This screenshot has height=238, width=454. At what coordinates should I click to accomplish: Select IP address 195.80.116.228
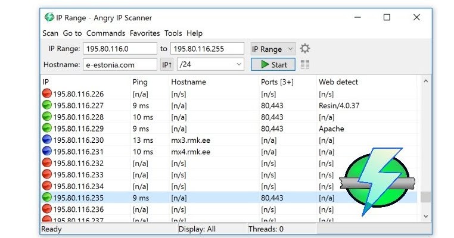[79, 117]
